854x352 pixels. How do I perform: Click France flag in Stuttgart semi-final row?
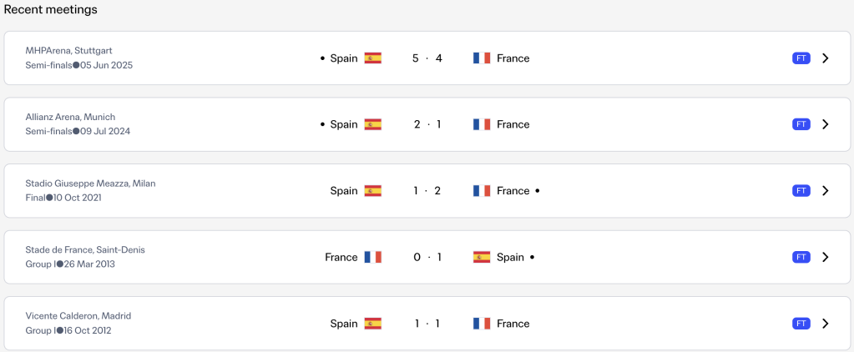482,58
